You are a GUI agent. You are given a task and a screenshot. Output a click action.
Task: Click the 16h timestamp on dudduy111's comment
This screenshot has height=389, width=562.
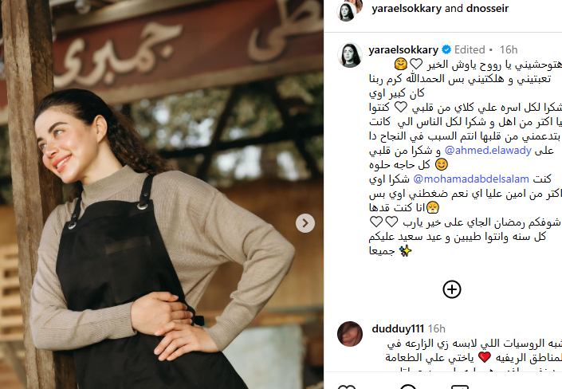(x=436, y=328)
